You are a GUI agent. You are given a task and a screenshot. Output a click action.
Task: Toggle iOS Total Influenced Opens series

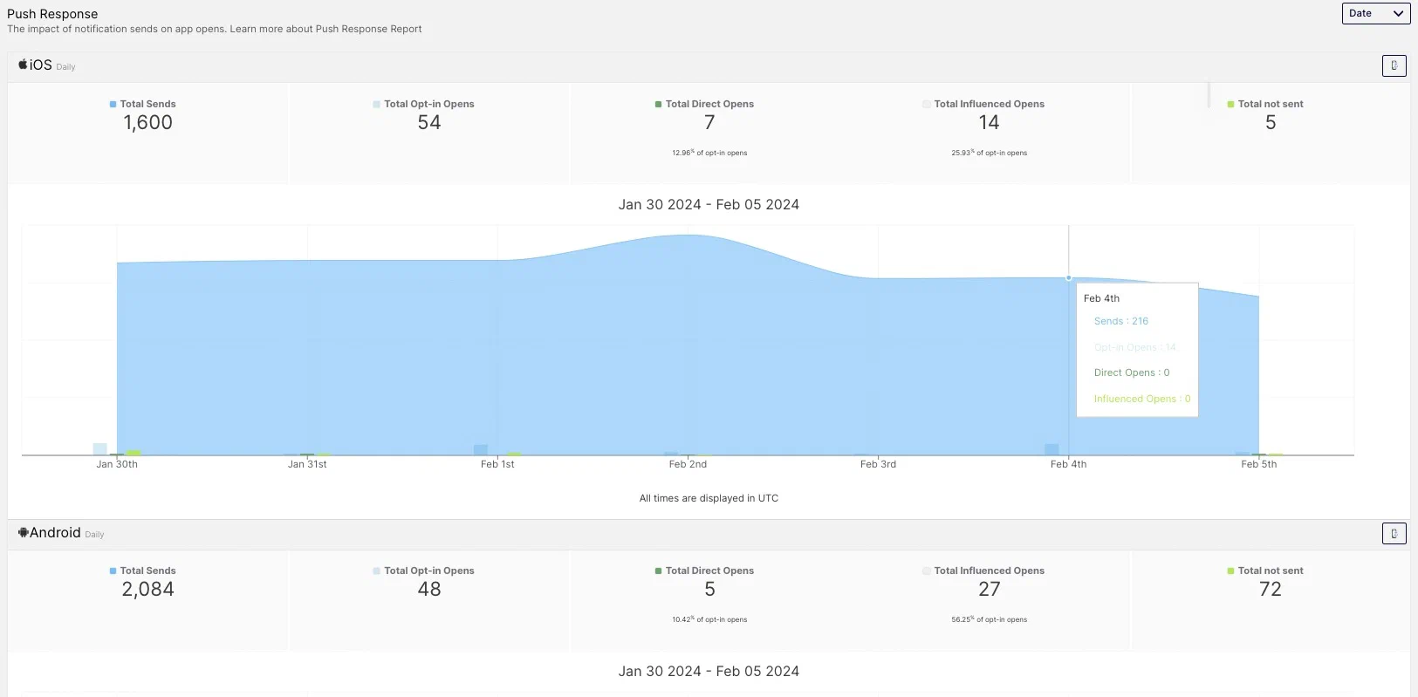tap(989, 104)
